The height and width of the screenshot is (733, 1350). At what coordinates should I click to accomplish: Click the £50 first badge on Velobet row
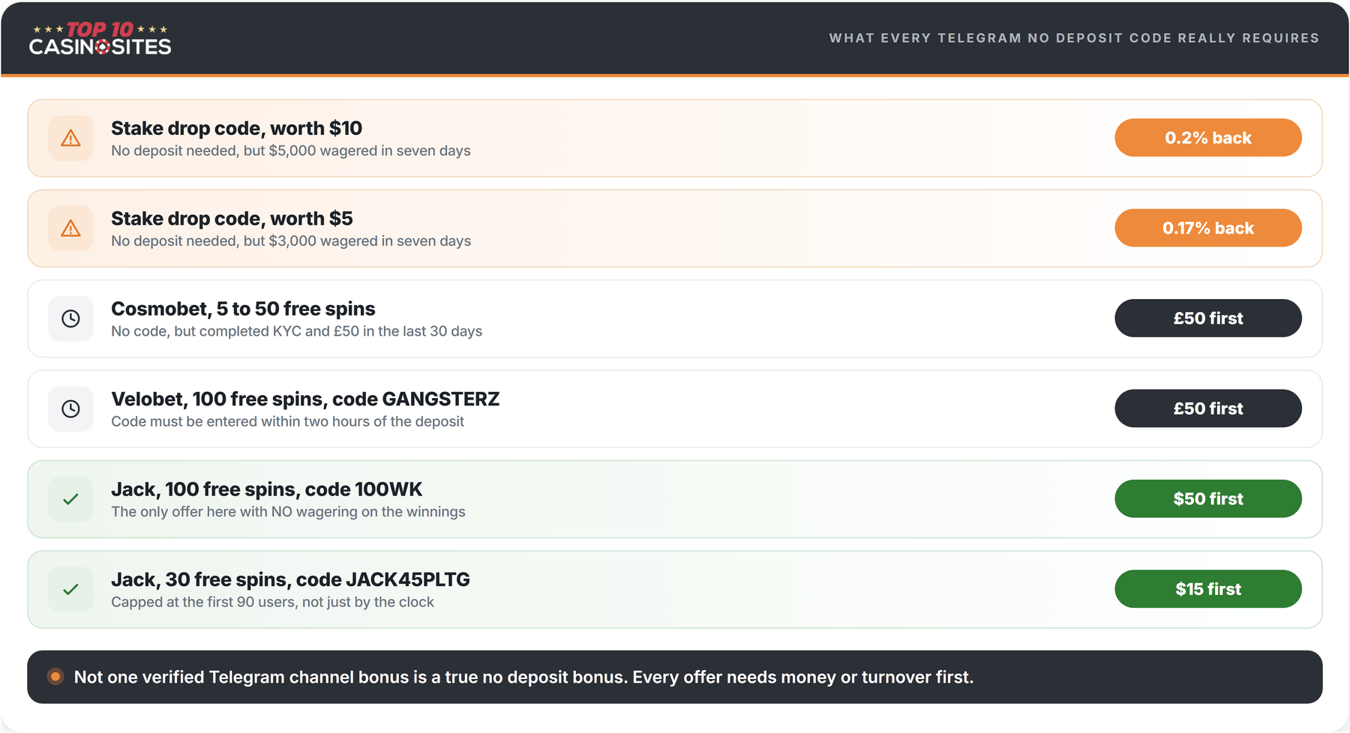1207,408
